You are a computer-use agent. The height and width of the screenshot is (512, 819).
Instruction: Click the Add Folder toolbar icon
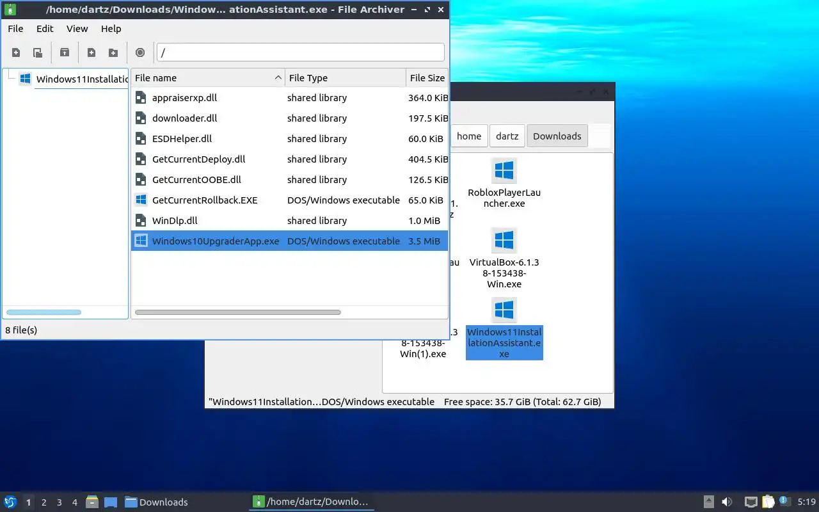point(113,52)
